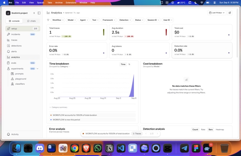Open Telegram from the dock

[x=184, y=148]
